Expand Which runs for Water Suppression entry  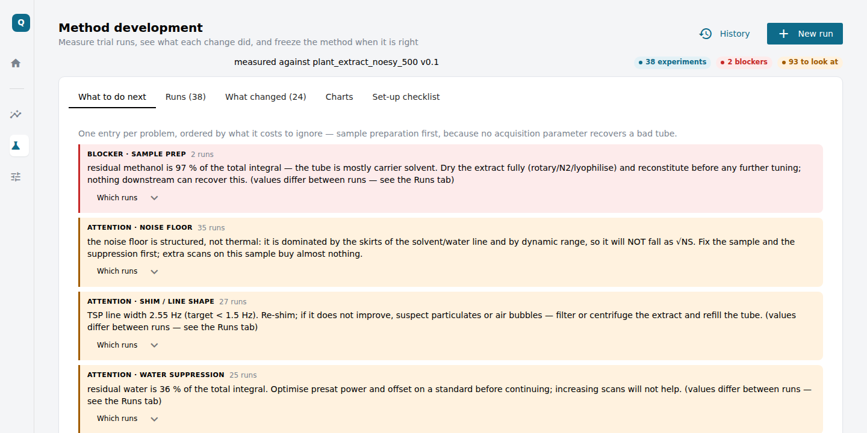pyautogui.click(x=128, y=419)
